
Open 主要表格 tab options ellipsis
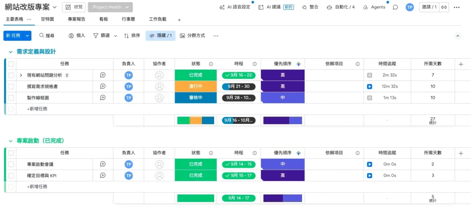coord(29,19)
